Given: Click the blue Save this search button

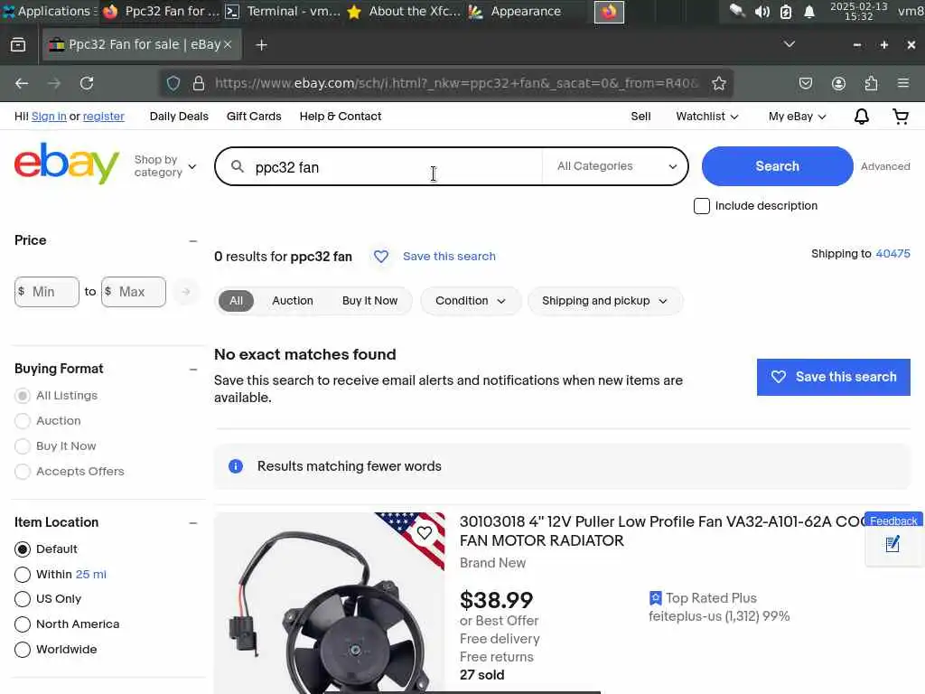Looking at the screenshot, I should tap(833, 377).
